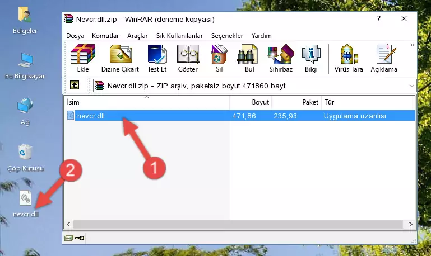
Task: Select Bu Bilgisayar desktop icon
Action: (x=25, y=66)
